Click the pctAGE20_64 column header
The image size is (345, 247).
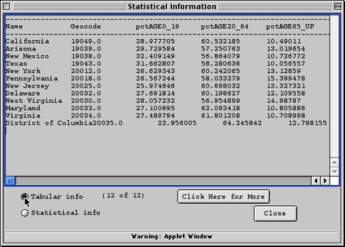tap(225, 27)
